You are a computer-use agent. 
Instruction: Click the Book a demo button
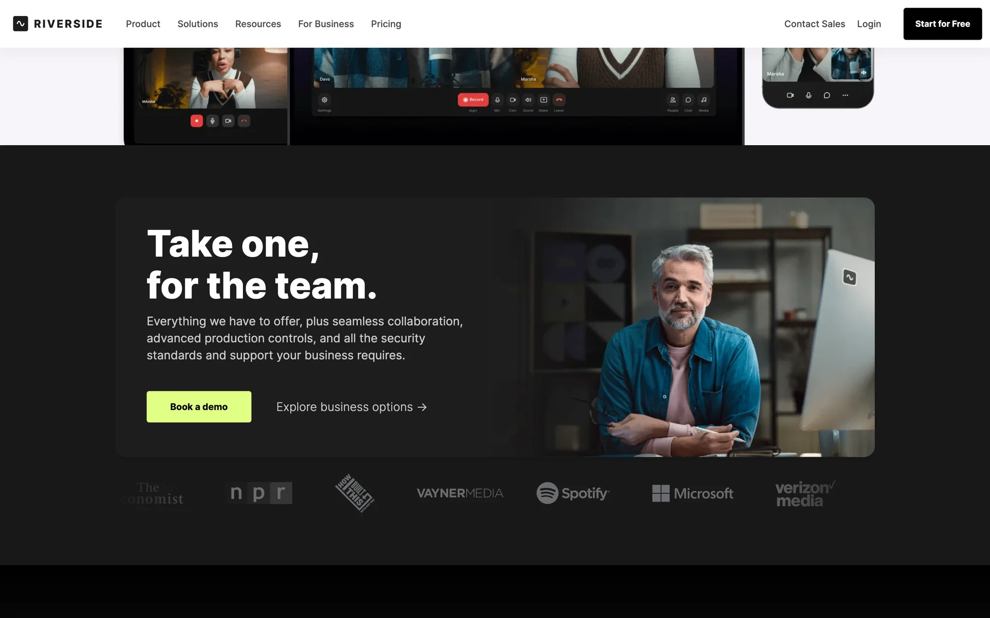click(199, 407)
